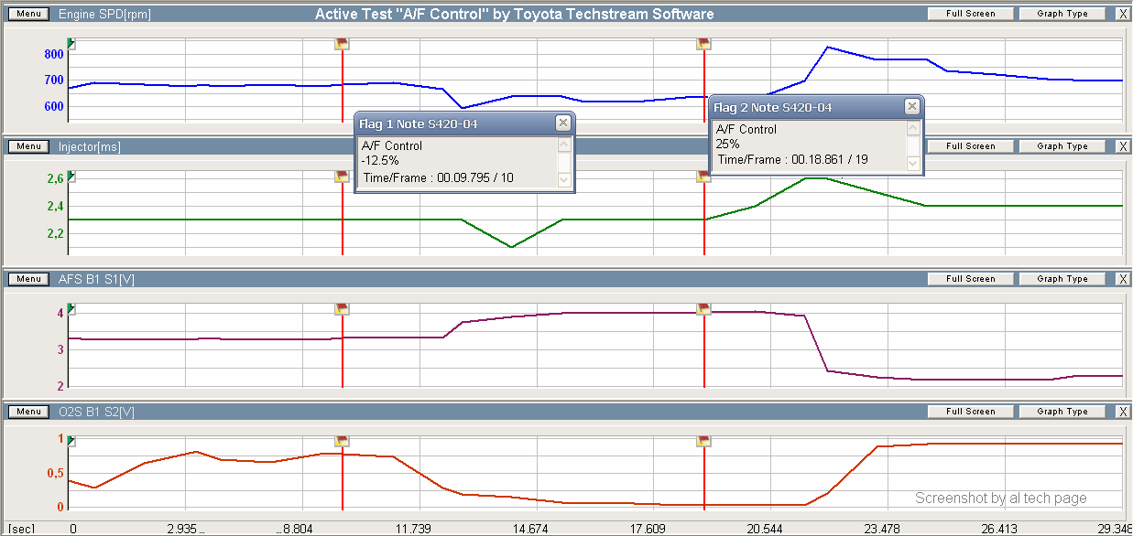Select Flag 1 icon on AFS B1 S1 graph
The image size is (1133, 536).
click(342, 309)
